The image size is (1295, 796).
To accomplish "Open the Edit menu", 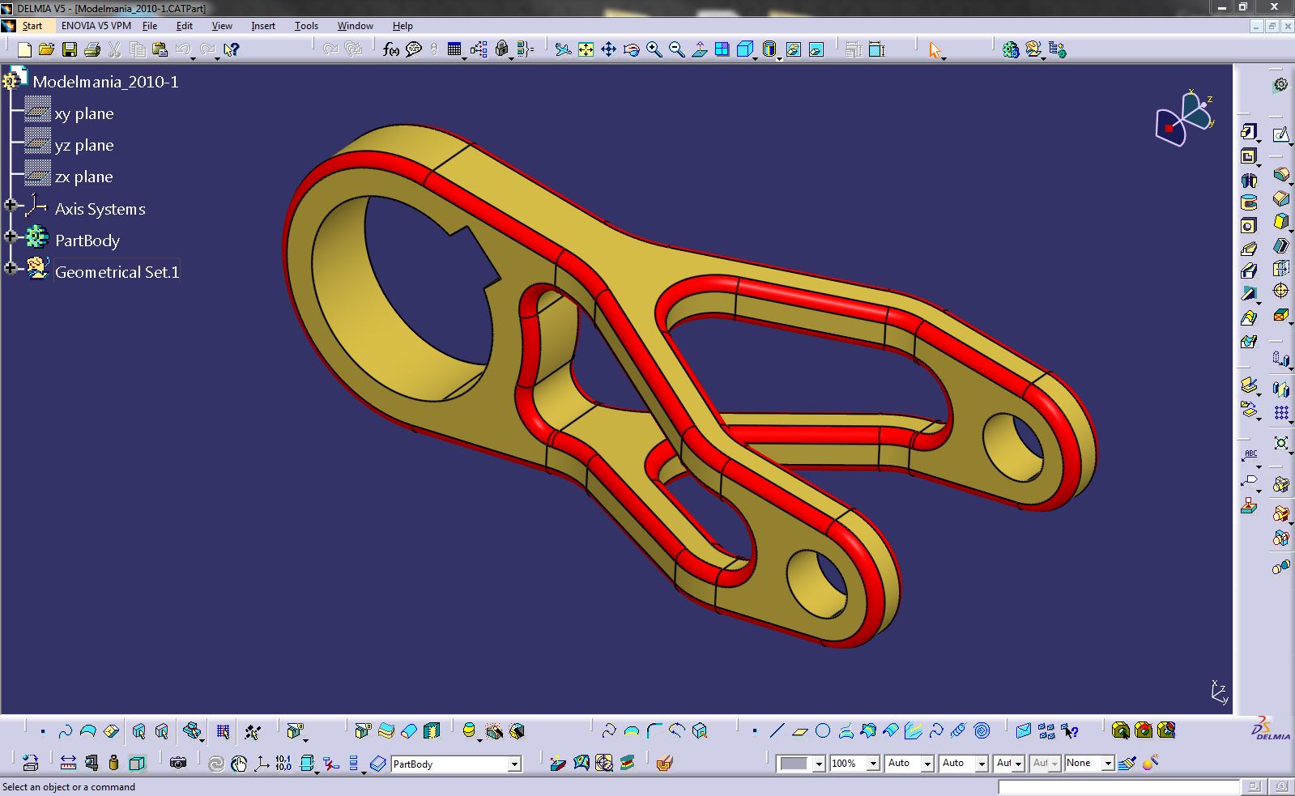I will coord(184,26).
